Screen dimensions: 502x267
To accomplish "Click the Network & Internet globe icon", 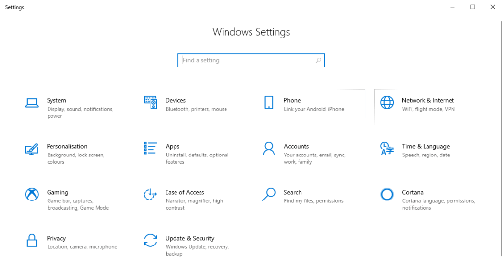I will [x=387, y=103].
